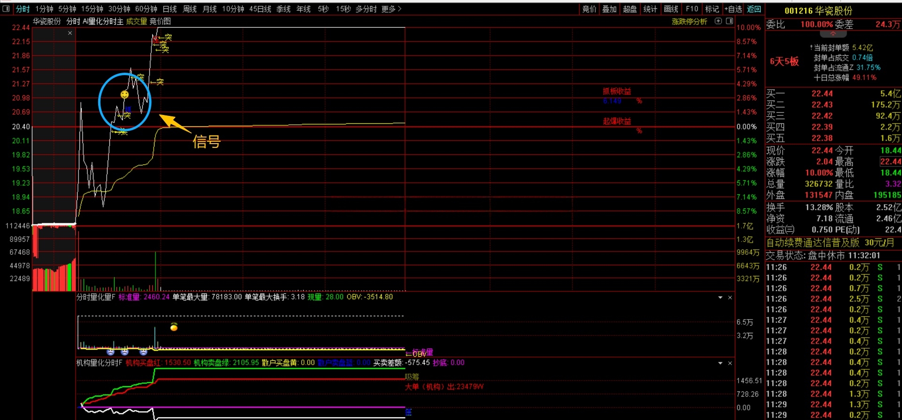This screenshot has height=420, width=902.
Task: Open the 多分时 multi-day view
Action: [366, 9]
